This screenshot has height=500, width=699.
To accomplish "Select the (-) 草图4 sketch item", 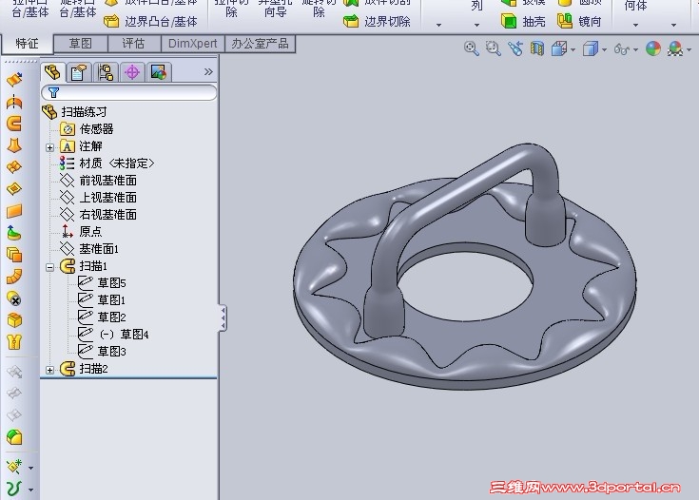I will pos(113,335).
